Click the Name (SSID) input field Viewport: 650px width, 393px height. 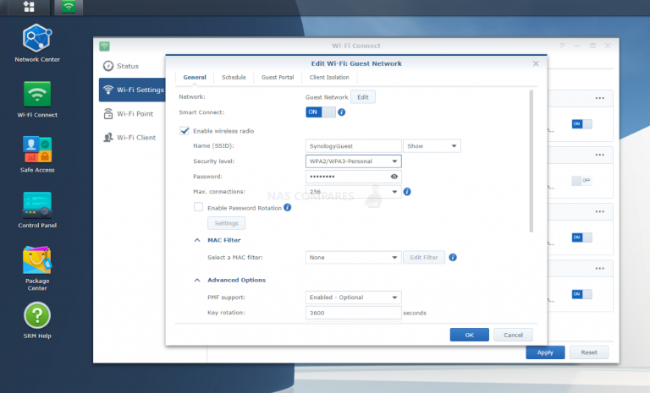(x=353, y=145)
